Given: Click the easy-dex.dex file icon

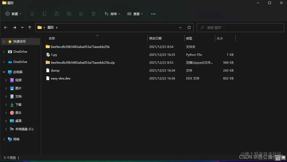Looking at the screenshot, I should [x=48, y=78].
